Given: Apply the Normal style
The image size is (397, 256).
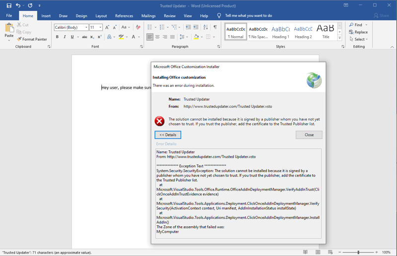Looking at the screenshot, I should (x=236, y=32).
